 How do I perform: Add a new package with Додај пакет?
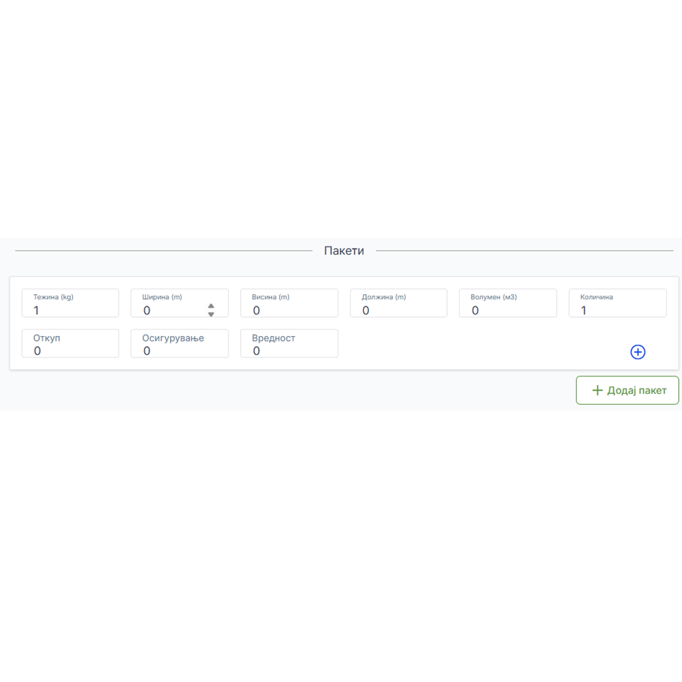[x=627, y=390]
